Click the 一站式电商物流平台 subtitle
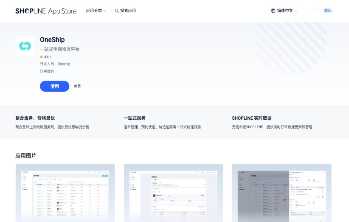The image size is (349, 222). click(59, 49)
